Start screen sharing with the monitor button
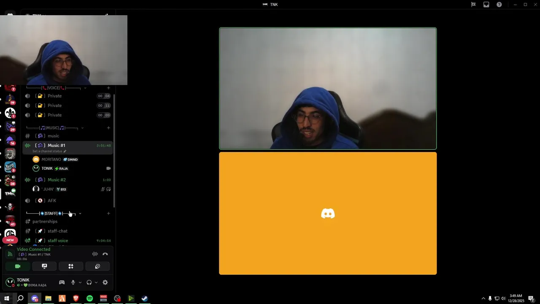Viewport: 540px width, 304px height. 44,266
